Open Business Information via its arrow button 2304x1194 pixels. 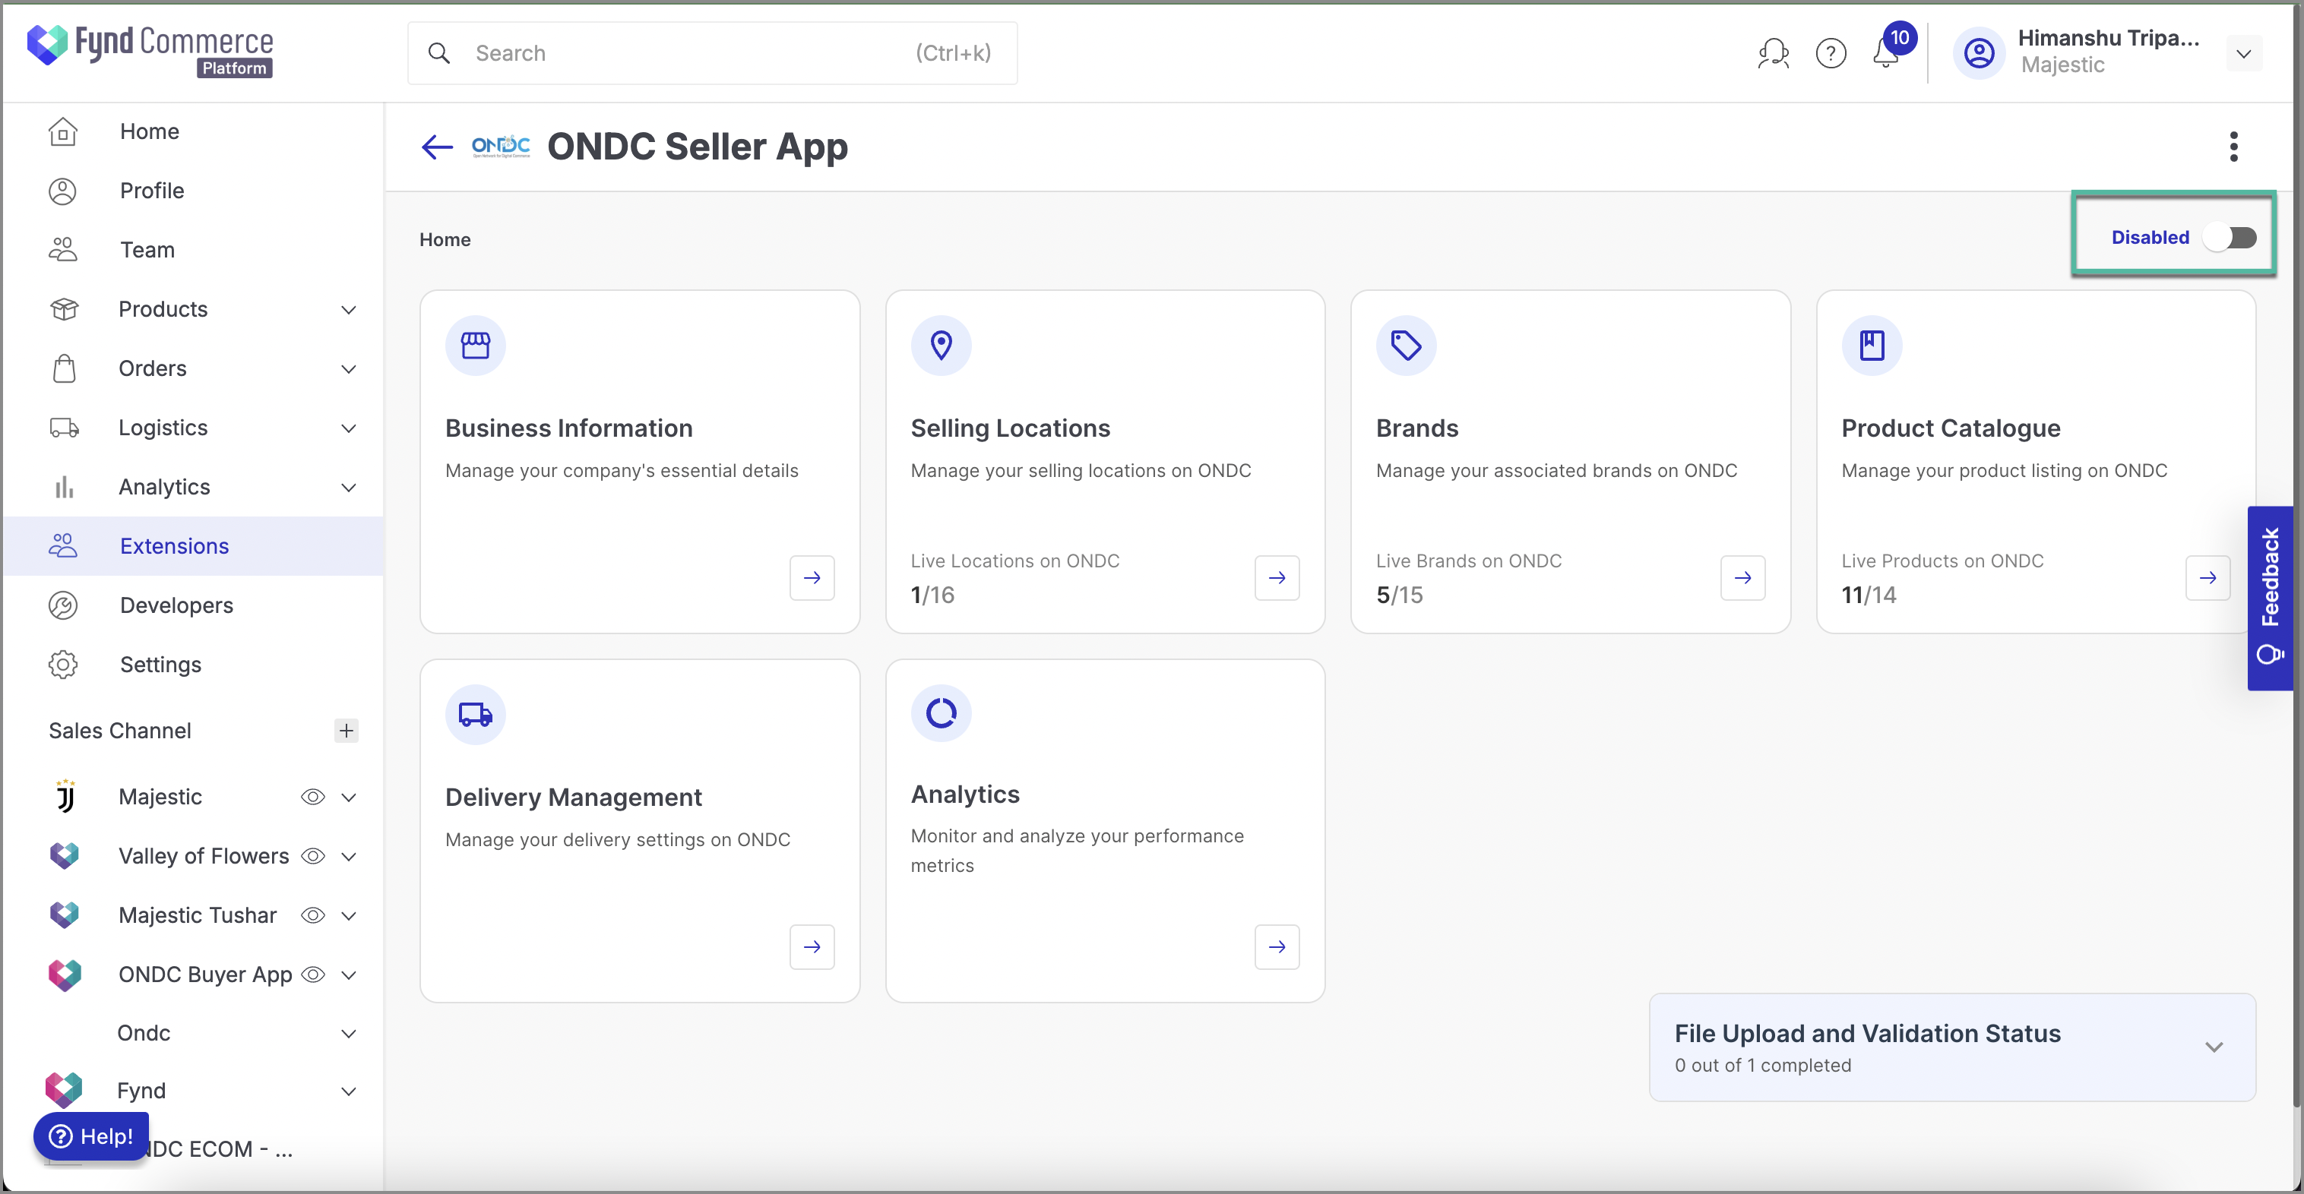pos(812,577)
